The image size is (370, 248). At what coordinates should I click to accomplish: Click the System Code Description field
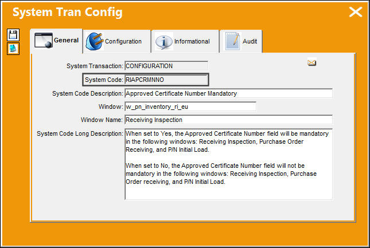229,93
